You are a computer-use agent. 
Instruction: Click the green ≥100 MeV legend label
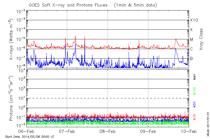[195, 91]
